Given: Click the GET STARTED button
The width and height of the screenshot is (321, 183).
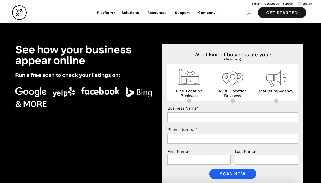Looking at the screenshot, I should pos(282,12).
